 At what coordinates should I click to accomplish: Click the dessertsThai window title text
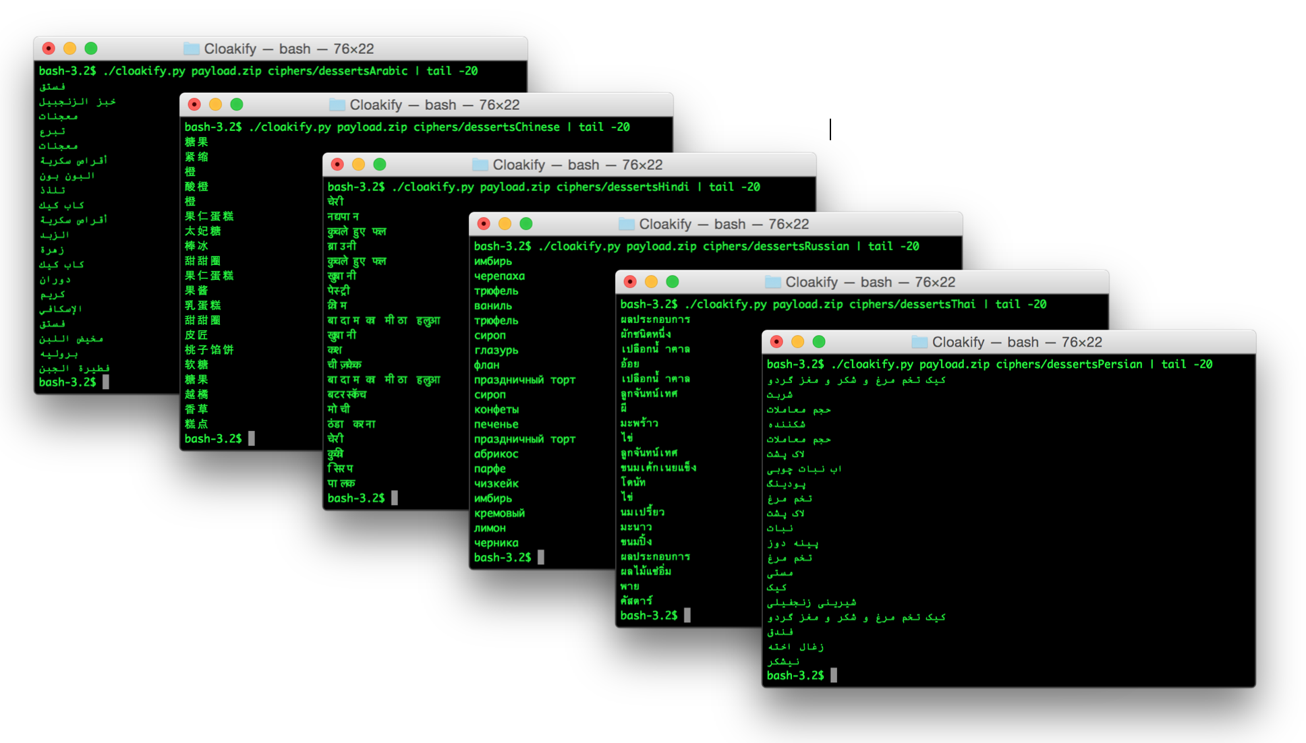(x=871, y=282)
